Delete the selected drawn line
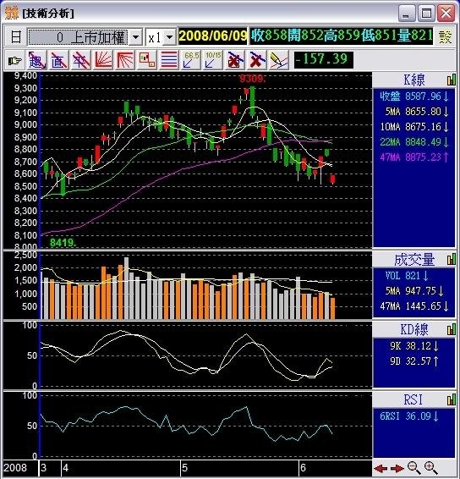 pos(235,60)
